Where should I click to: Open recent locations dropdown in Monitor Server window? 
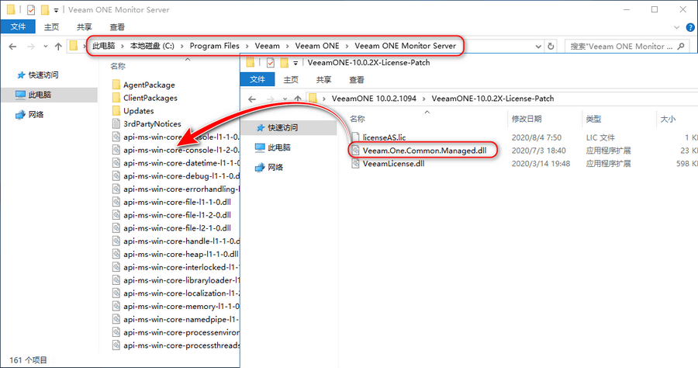click(46, 47)
